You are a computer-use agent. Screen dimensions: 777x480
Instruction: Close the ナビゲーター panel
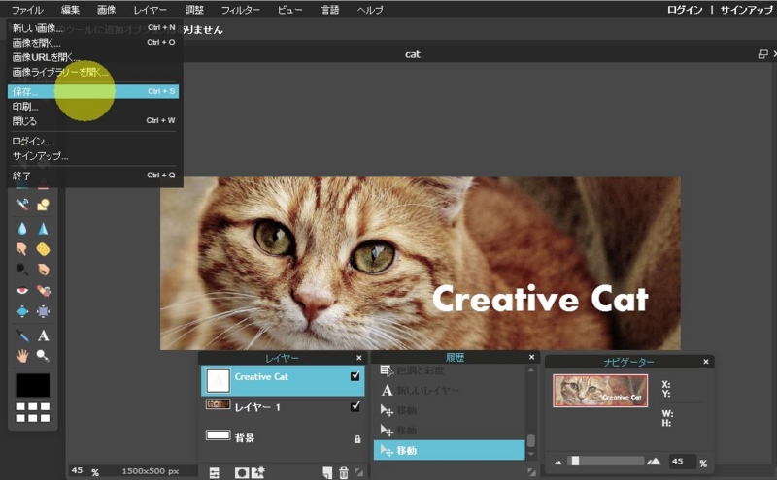pos(706,362)
